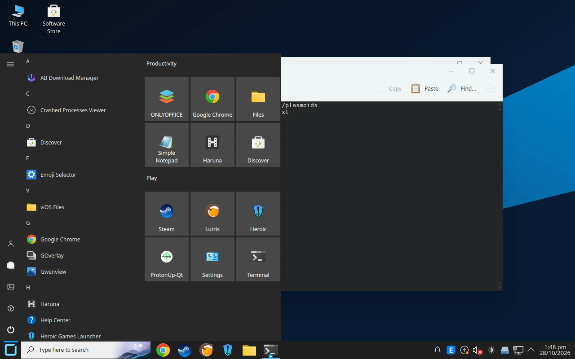
Task: Unmute the muted volume tray icon
Action: click(478, 350)
